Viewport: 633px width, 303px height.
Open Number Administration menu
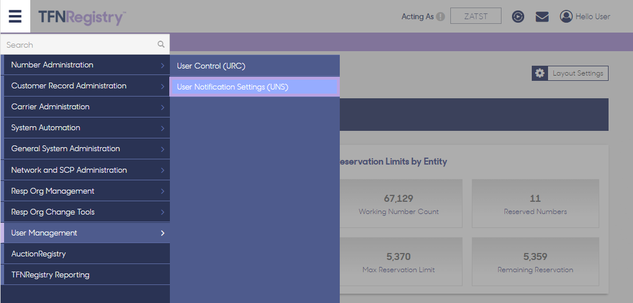(85, 65)
